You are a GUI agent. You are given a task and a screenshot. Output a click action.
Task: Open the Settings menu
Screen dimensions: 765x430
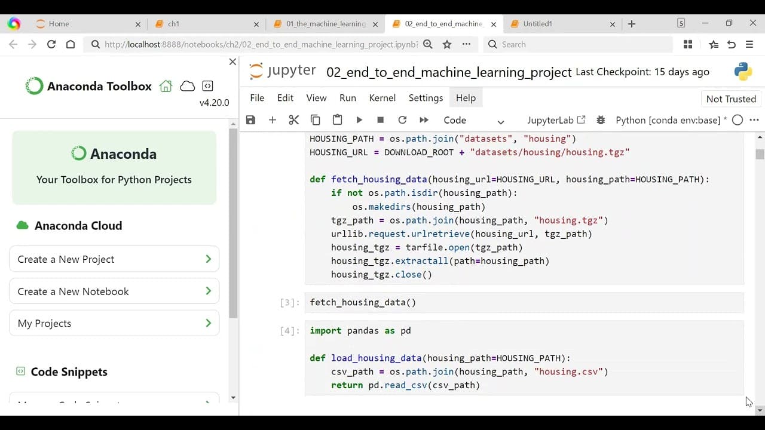coord(426,98)
